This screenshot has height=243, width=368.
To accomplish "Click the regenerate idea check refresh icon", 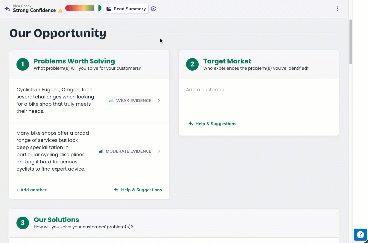I will coord(153,9).
